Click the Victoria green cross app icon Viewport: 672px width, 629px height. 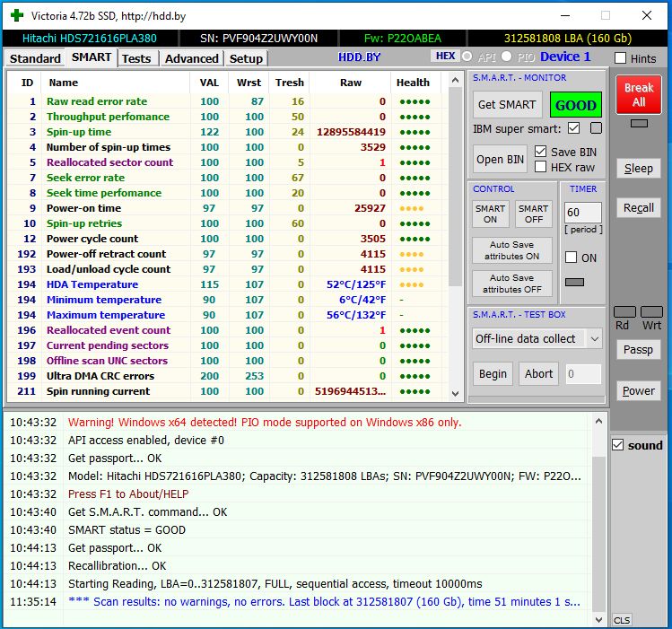click(x=17, y=16)
